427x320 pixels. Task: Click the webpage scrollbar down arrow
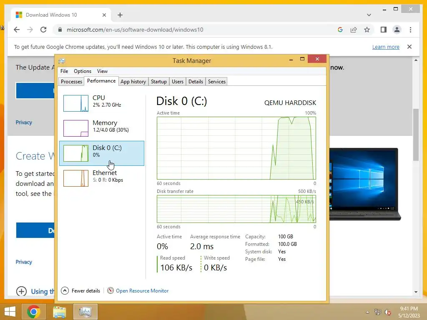416,292
